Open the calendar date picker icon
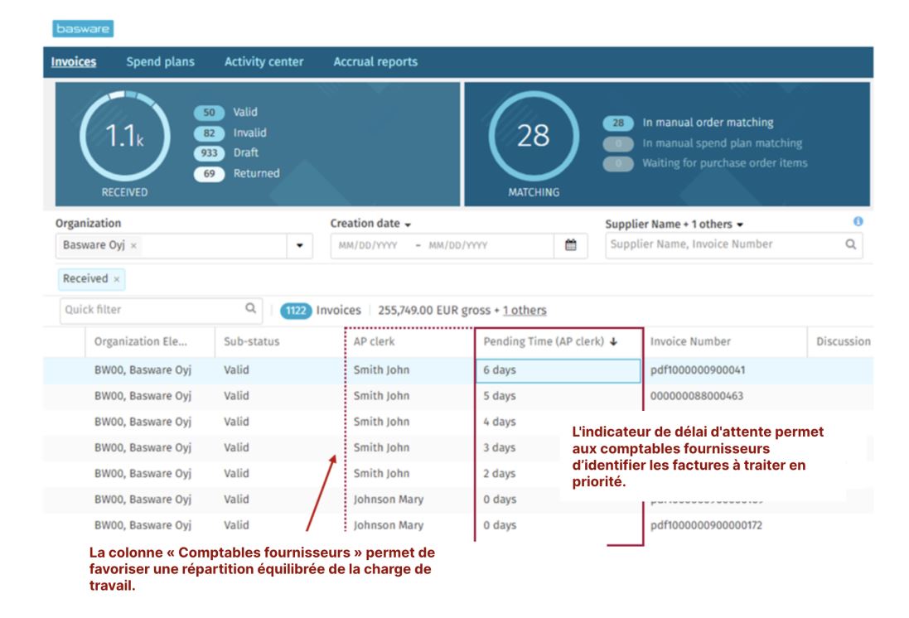909x618 pixels. 570,245
